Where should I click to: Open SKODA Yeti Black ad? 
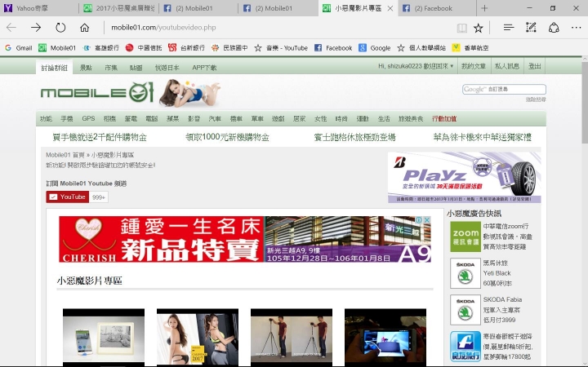tap(497, 273)
